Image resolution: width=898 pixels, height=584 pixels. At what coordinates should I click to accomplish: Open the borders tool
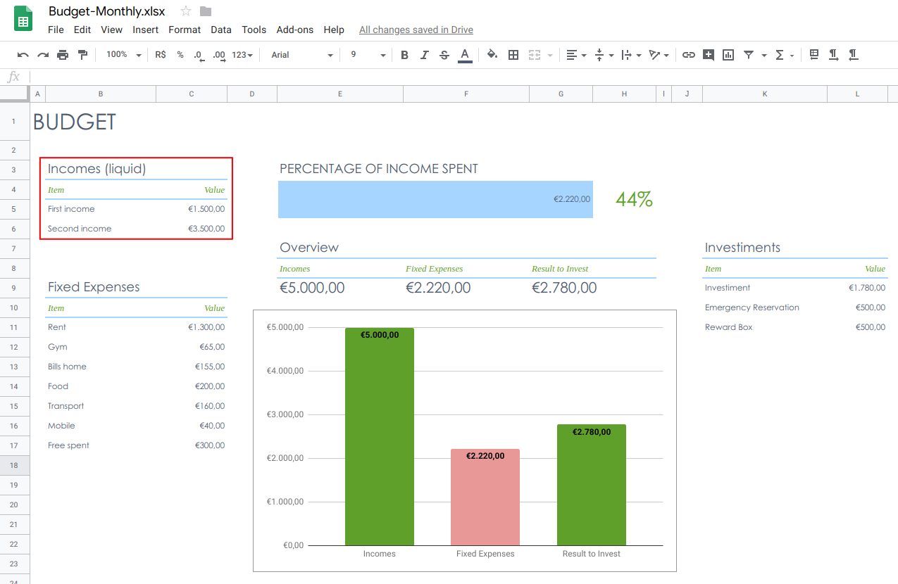pyautogui.click(x=513, y=55)
